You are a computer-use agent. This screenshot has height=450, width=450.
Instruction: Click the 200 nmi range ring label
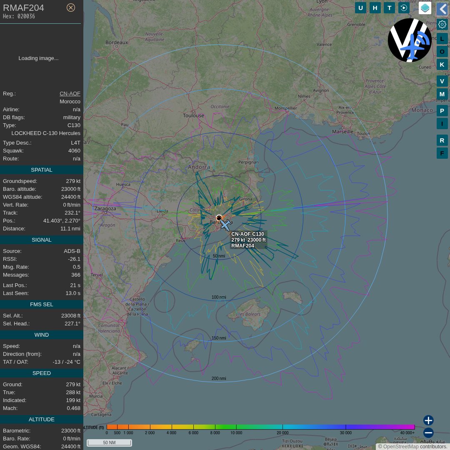click(x=219, y=378)
